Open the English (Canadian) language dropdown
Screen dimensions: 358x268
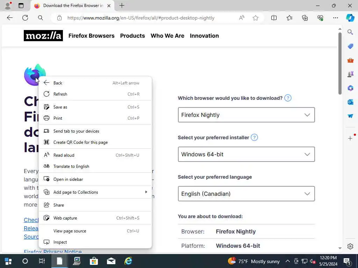246,194
